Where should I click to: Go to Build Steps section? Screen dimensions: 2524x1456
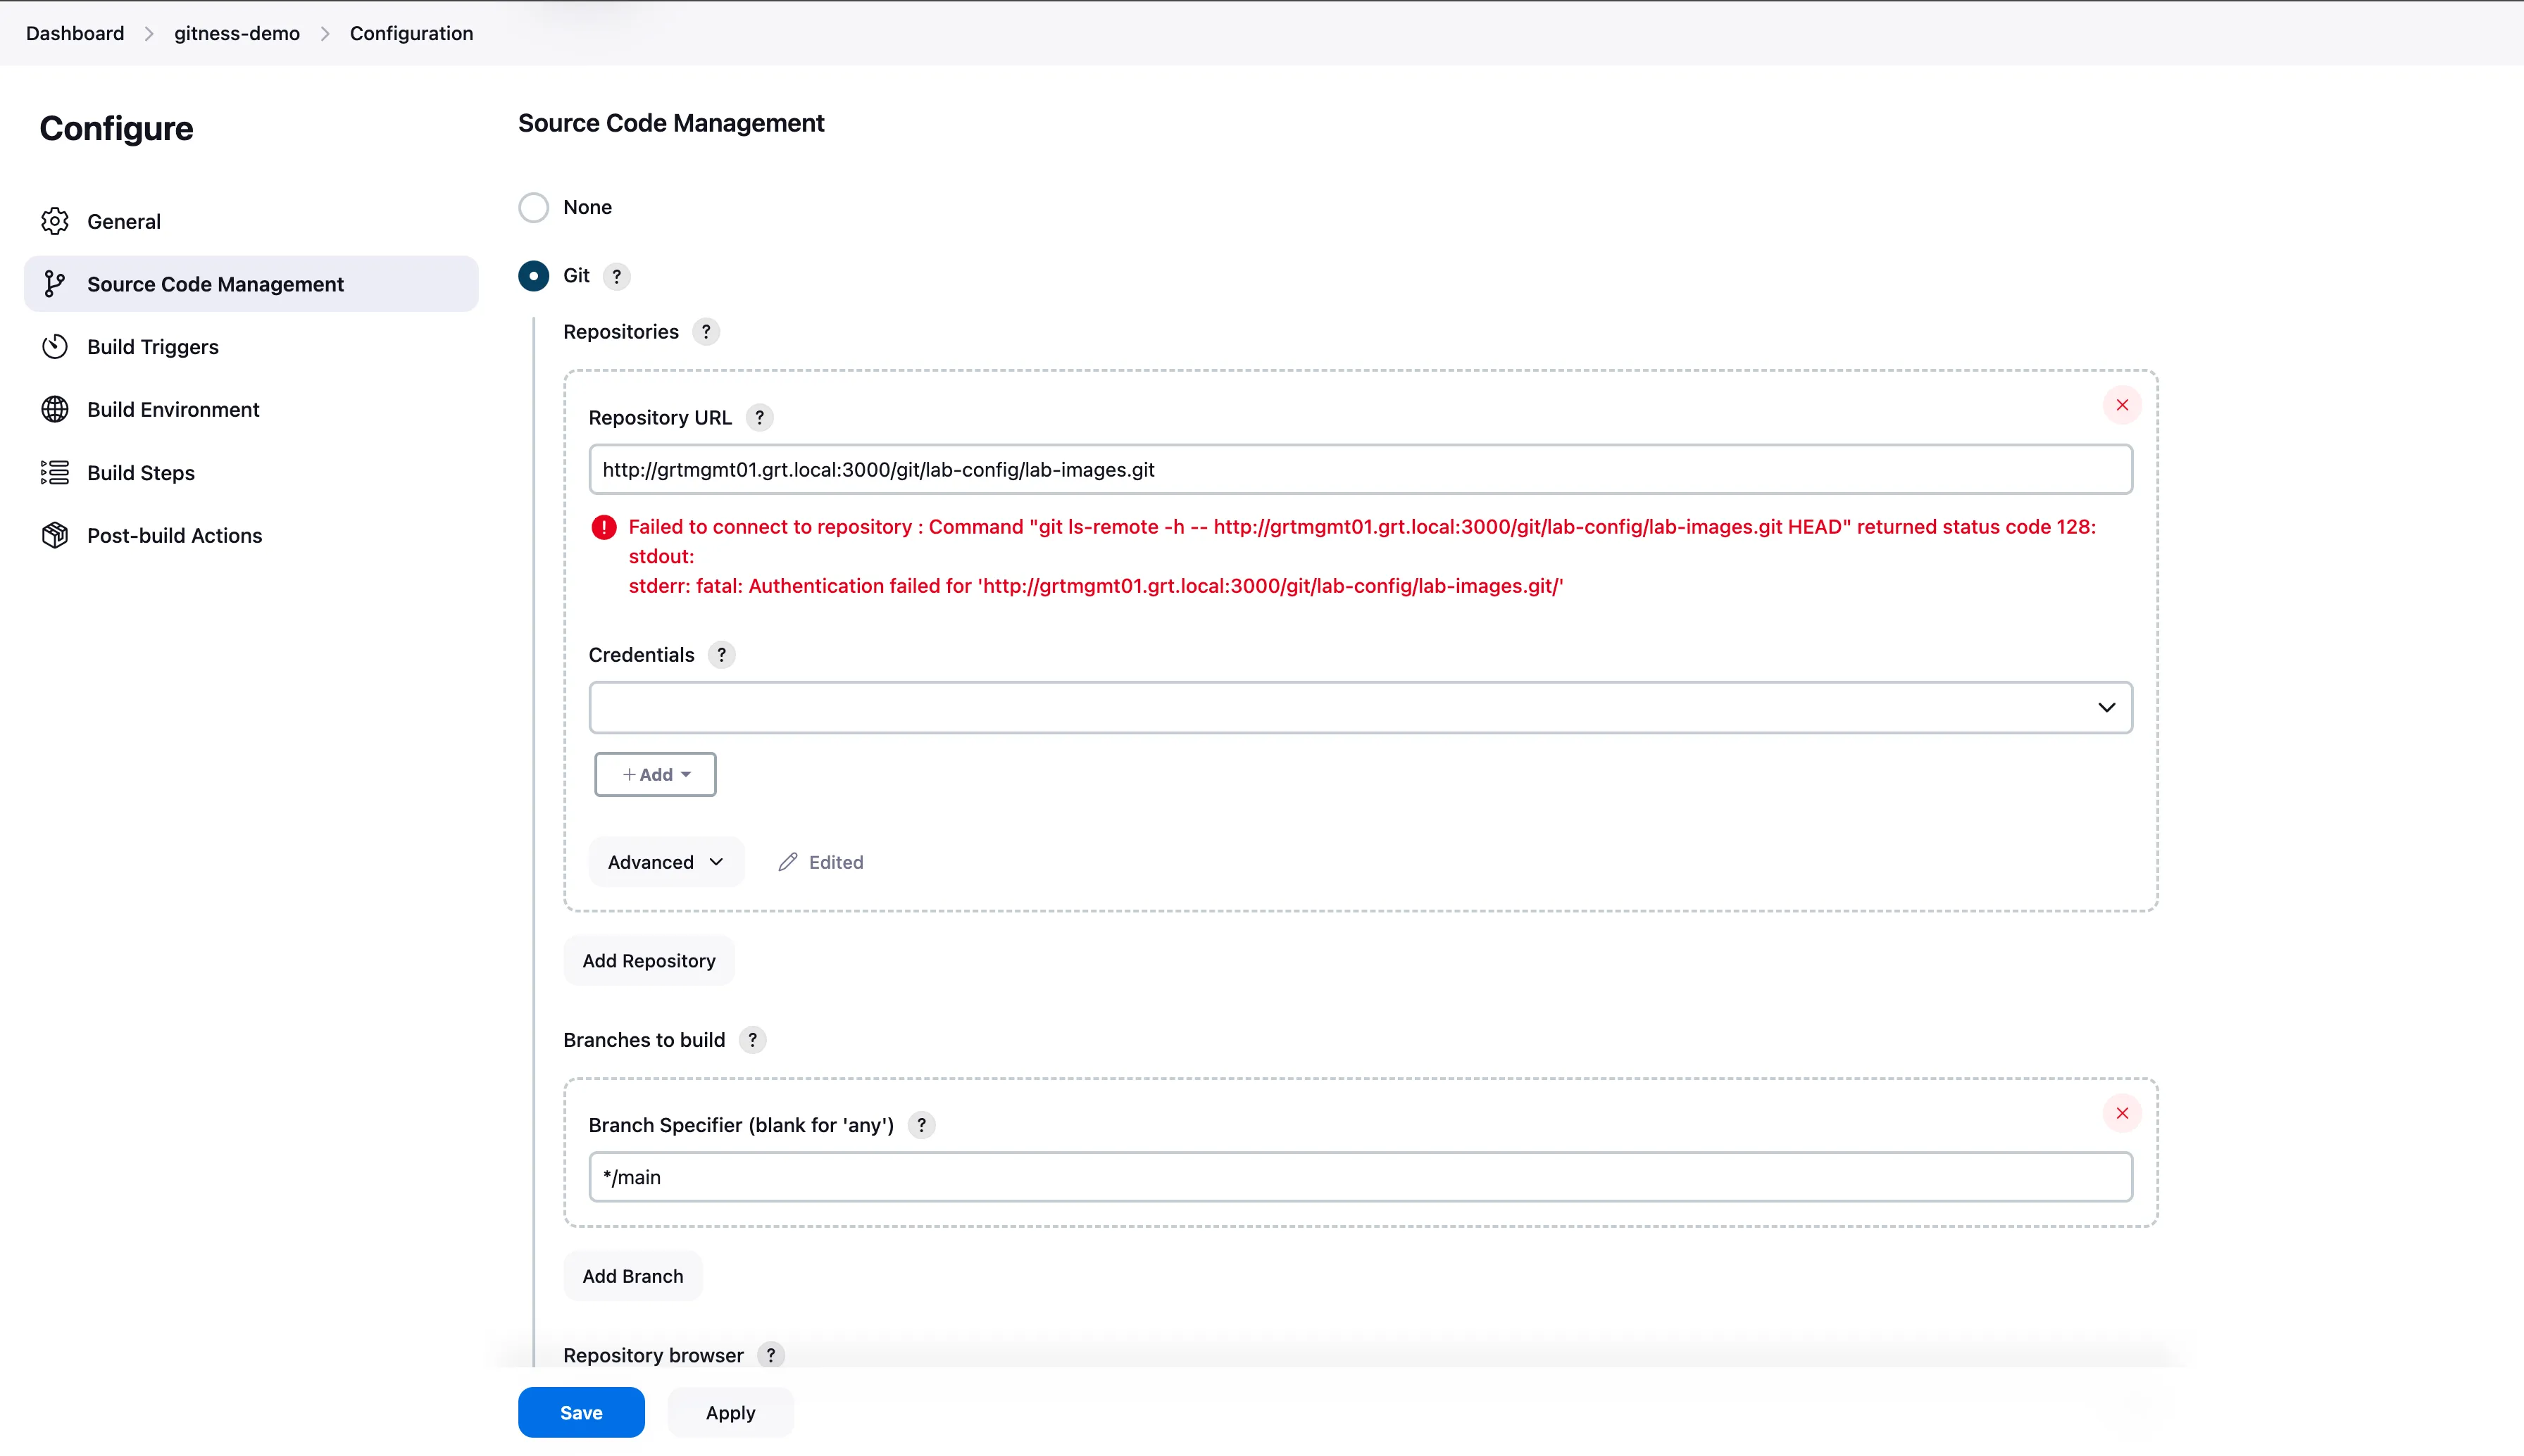(x=251, y=472)
